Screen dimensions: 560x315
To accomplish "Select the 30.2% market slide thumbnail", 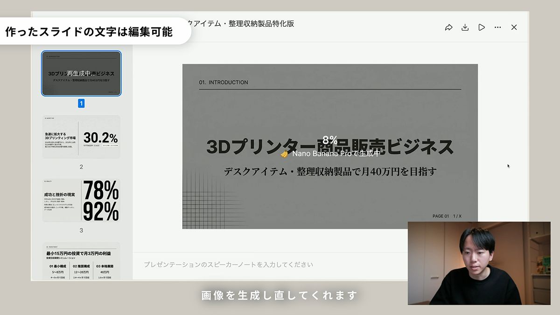I will tap(81, 137).
